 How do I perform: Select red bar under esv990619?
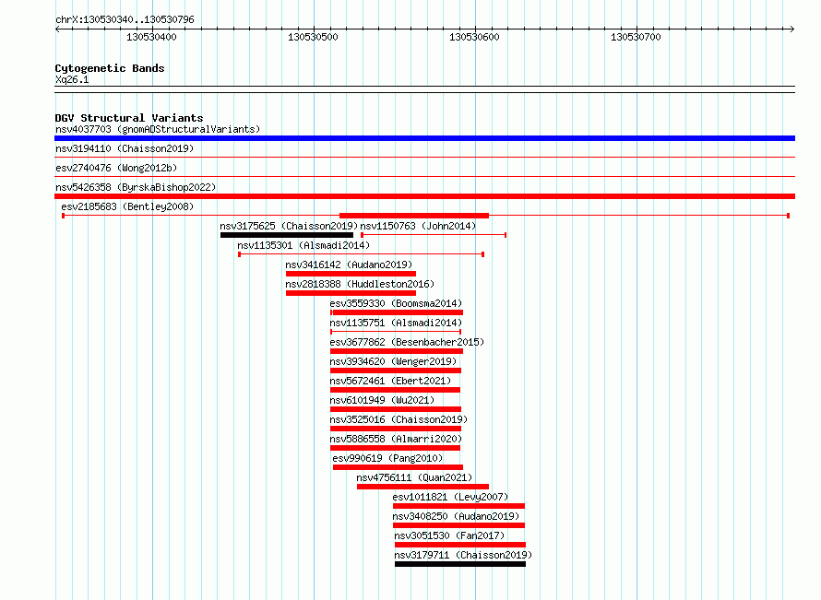(398, 467)
